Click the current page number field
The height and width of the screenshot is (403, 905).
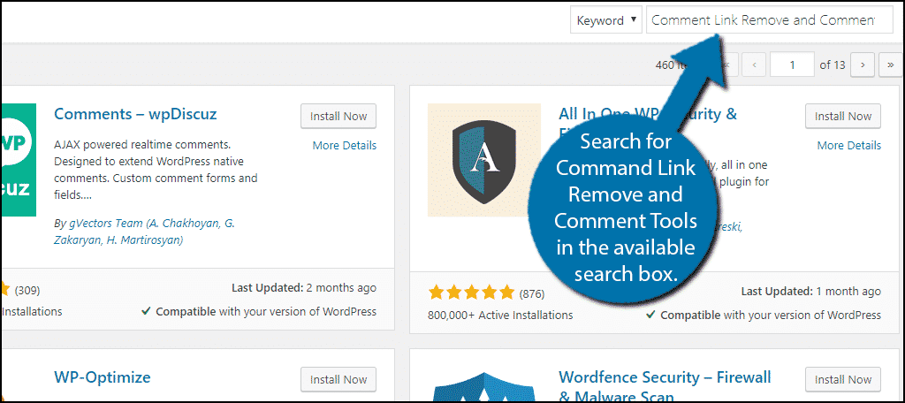[x=792, y=65]
